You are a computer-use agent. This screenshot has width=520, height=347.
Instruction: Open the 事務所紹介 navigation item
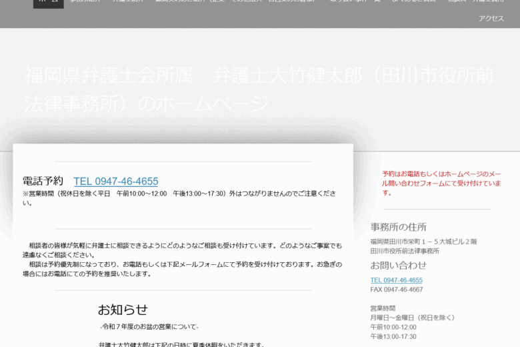pyautogui.click(x=85, y=3)
